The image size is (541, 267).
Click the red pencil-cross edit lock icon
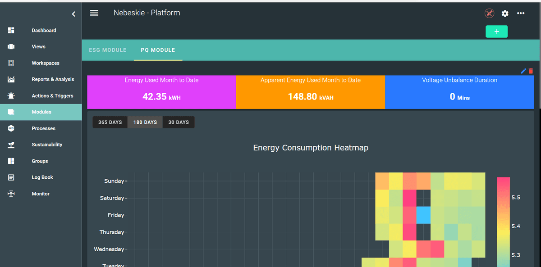click(489, 13)
